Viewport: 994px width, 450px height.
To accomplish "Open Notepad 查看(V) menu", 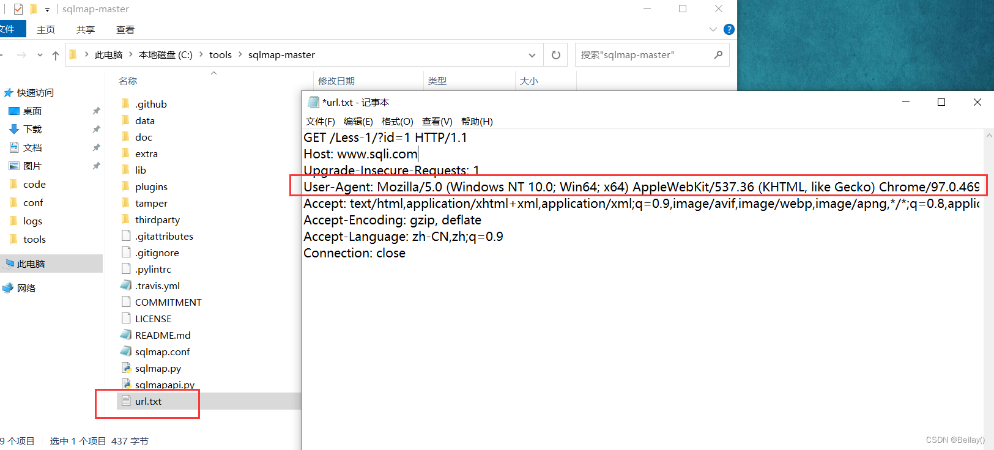I will [x=437, y=122].
